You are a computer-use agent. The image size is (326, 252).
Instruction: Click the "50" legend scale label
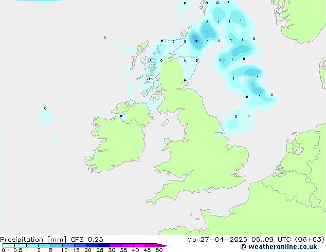click(x=159, y=250)
